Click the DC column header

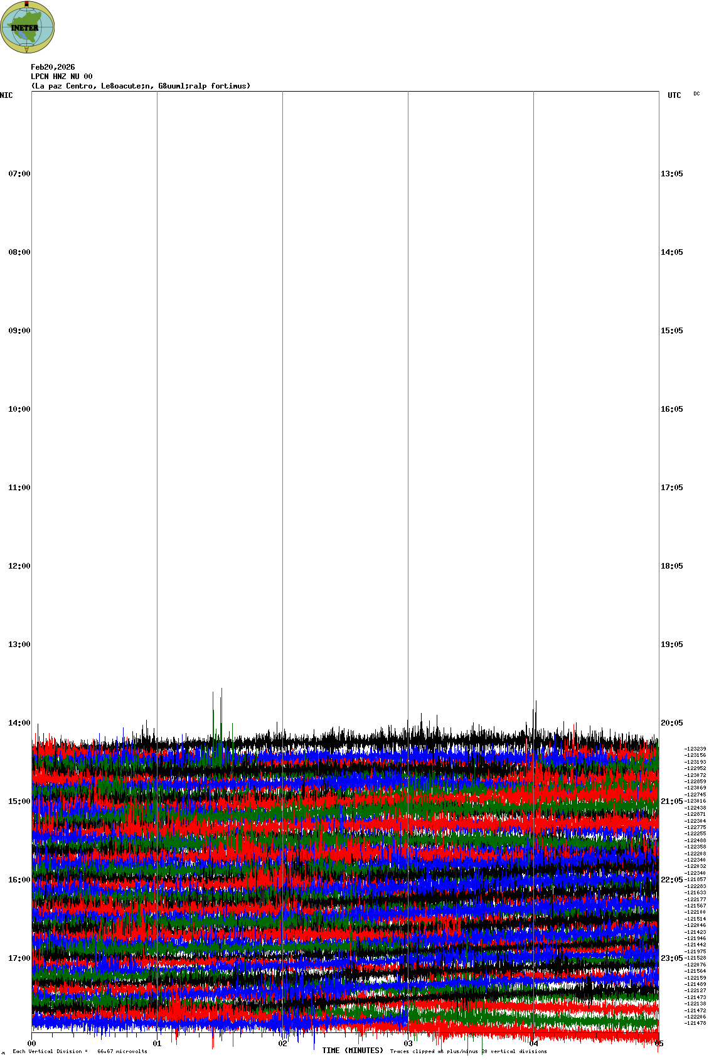(x=696, y=94)
